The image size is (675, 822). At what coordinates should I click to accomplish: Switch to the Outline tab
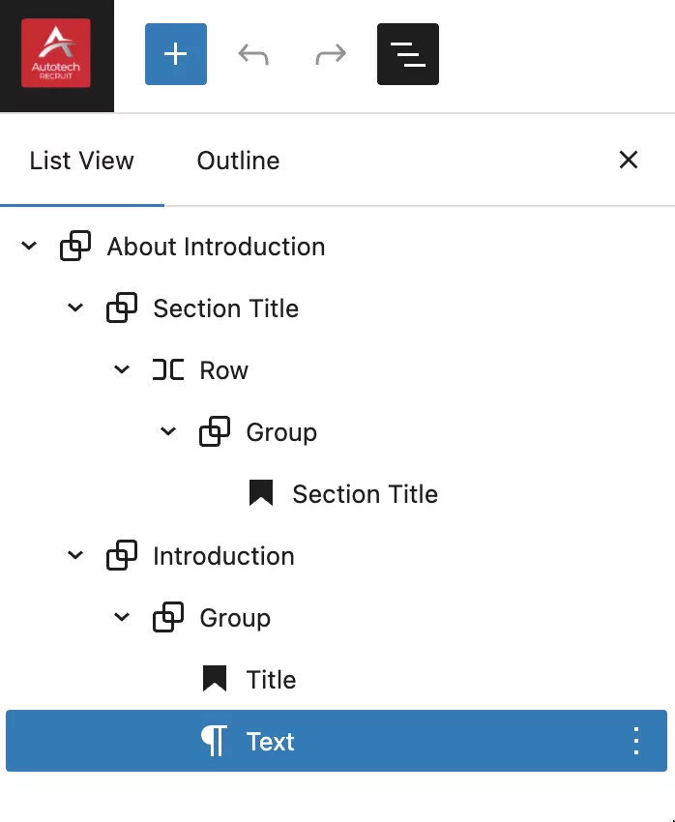click(x=238, y=161)
